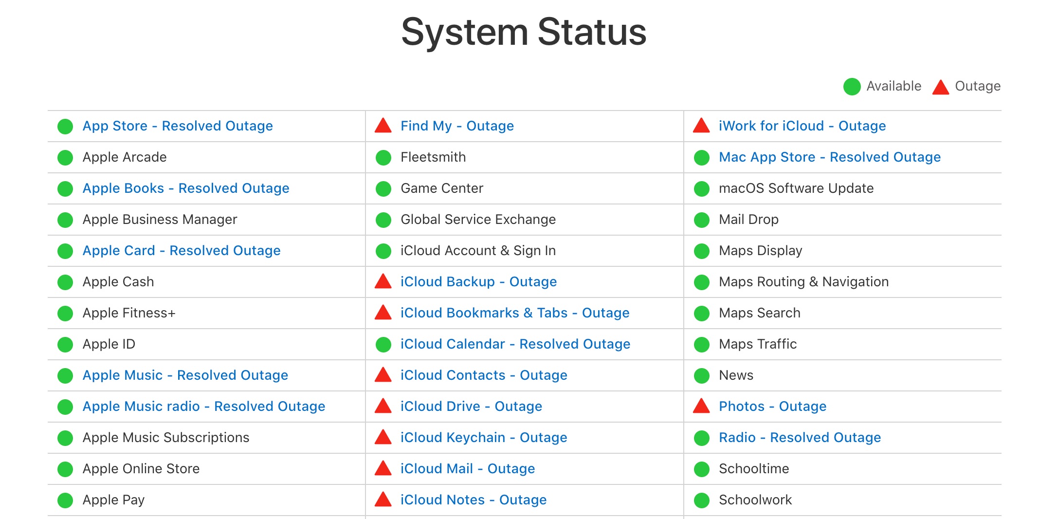The image size is (1058, 519).
Task: Click the red outage triangle beside Find My
Action: (383, 126)
